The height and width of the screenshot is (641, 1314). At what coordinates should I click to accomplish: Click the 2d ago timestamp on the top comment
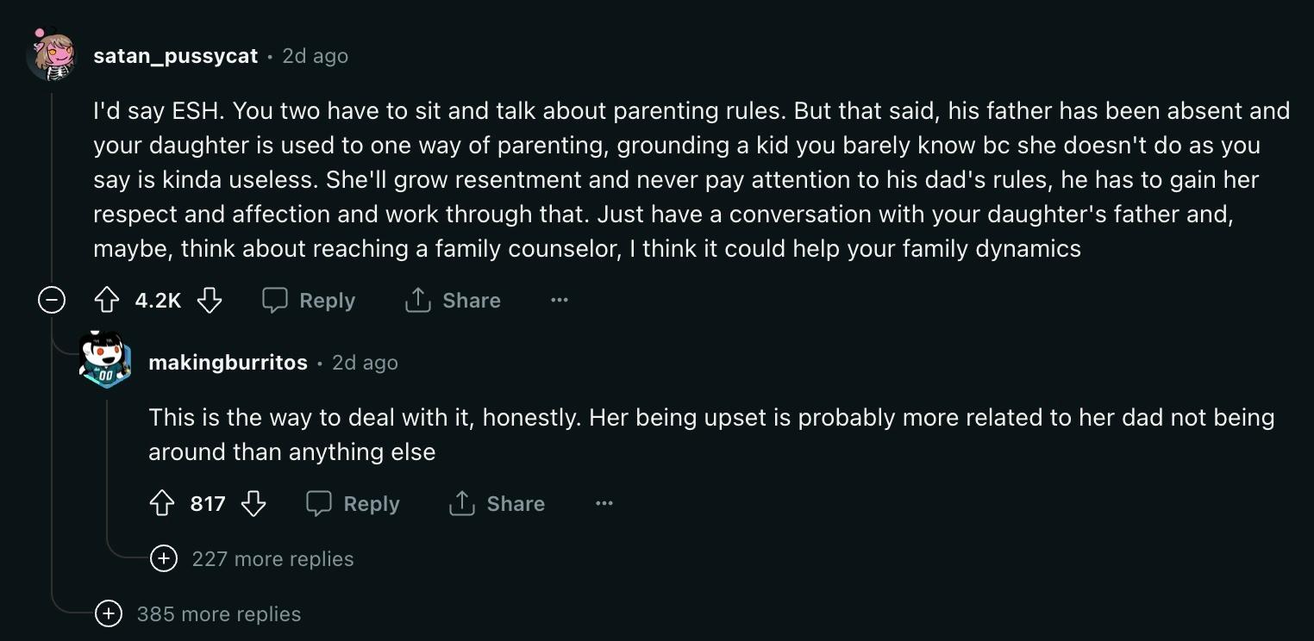[x=315, y=55]
